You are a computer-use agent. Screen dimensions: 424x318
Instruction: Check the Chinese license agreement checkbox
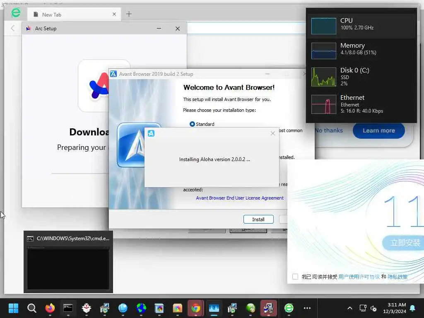[x=295, y=276]
